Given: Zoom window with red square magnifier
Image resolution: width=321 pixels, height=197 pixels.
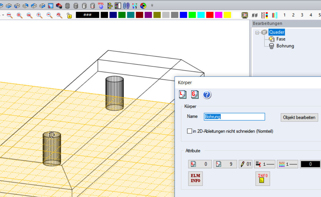Looking at the screenshot, I should click(20, 15).
